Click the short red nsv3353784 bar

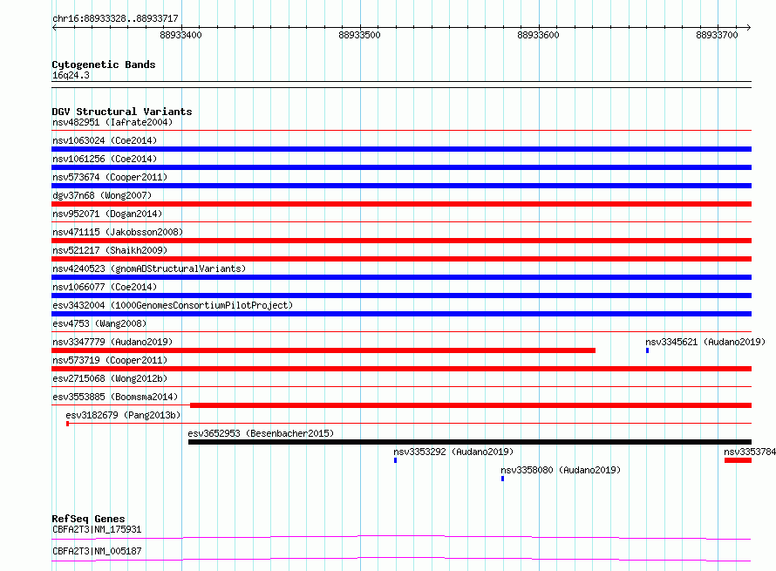point(738,460)
